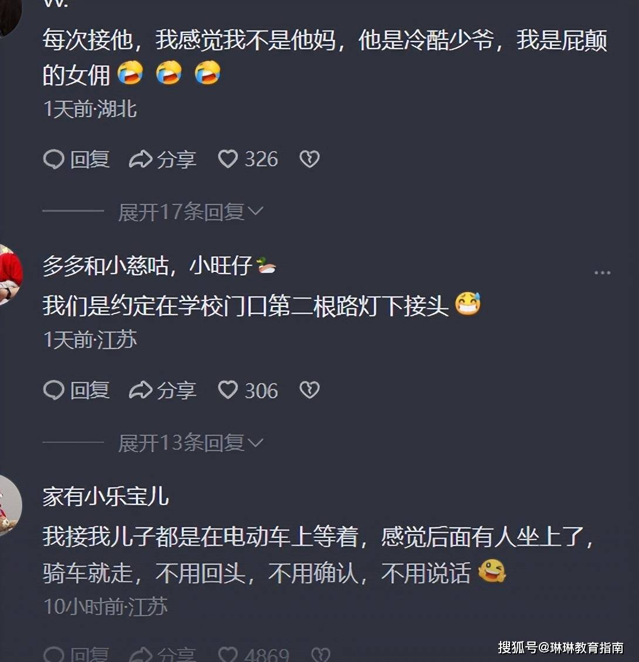This screenshot has width=639, height=662.
Task: Expand the 13 replies thread
Action: tap(191, 442)
